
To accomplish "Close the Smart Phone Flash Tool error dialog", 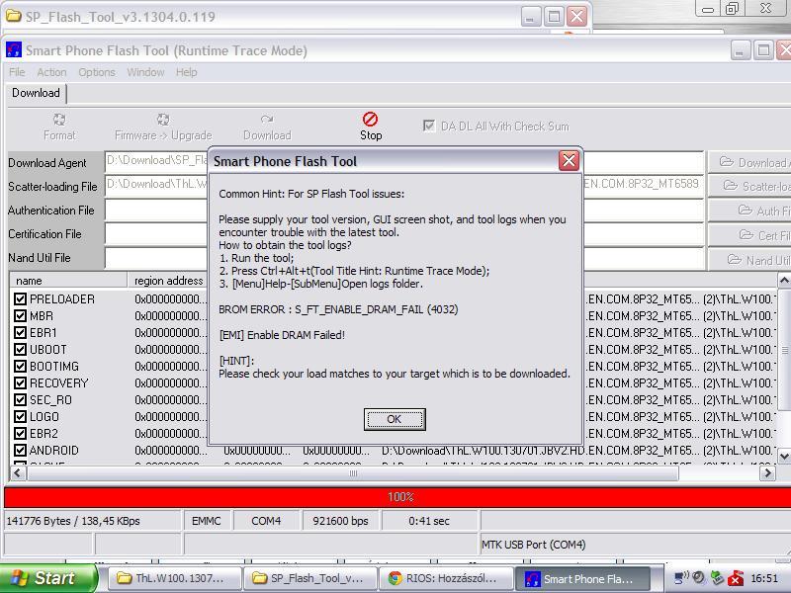I will (x=569, y=161).
